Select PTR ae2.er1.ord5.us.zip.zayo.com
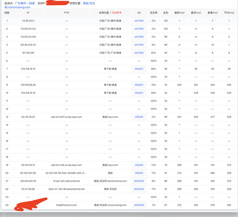The width and height of the screenshot is (238, 217). [x=66, y=165]
